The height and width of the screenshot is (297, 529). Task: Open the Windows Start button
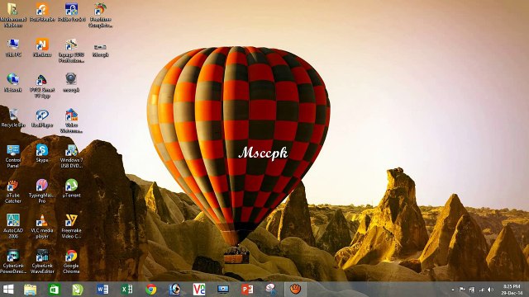(x=8, y=290)
